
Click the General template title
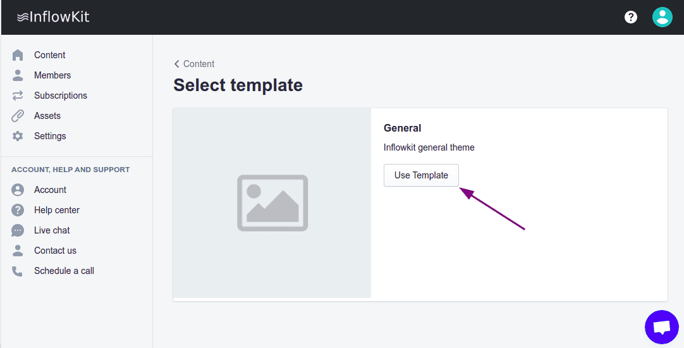tap(403, 128)
